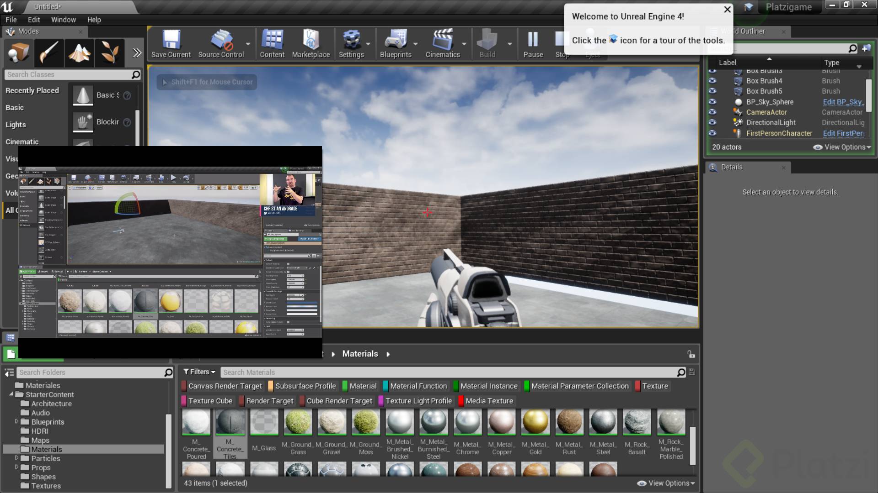
Task: Hide the DirectionalLight actor with eye icon
Action: coord(712,122)
